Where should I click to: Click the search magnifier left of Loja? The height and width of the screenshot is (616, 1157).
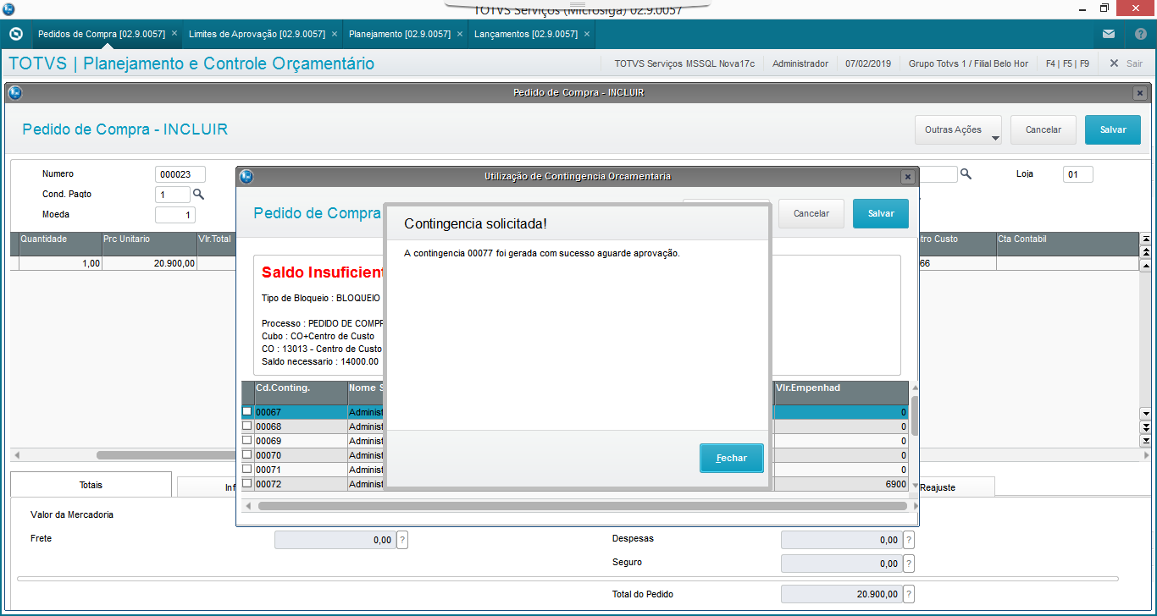966,173
